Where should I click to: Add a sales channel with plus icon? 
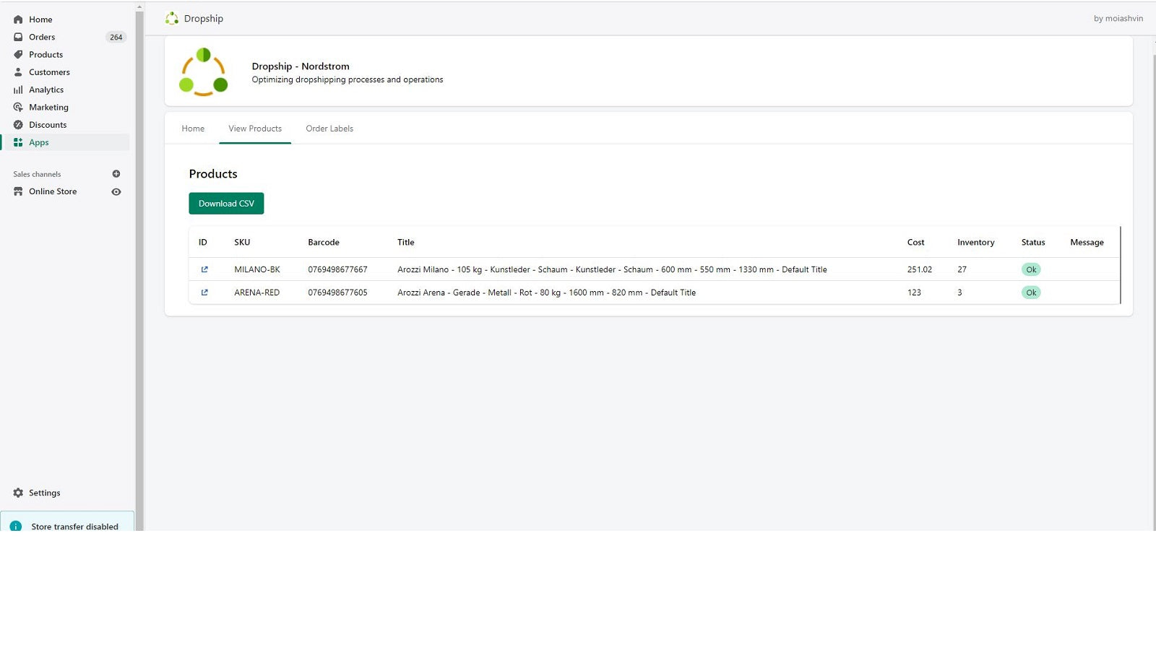116,174
